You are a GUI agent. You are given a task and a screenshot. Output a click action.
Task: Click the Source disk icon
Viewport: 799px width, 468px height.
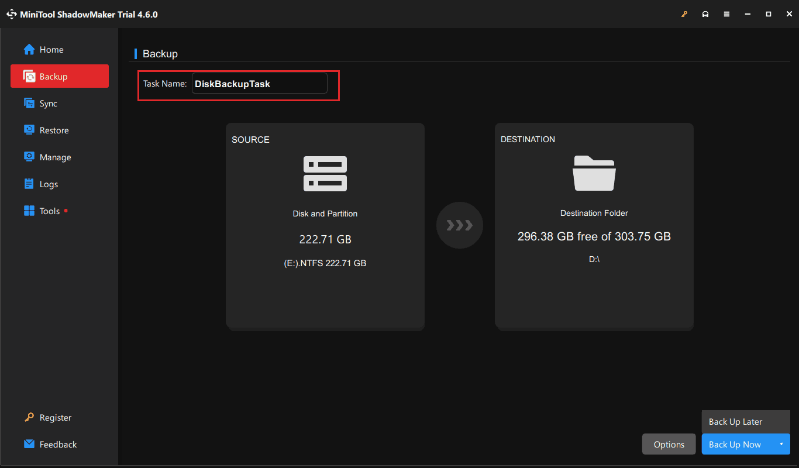pos(325,174)
